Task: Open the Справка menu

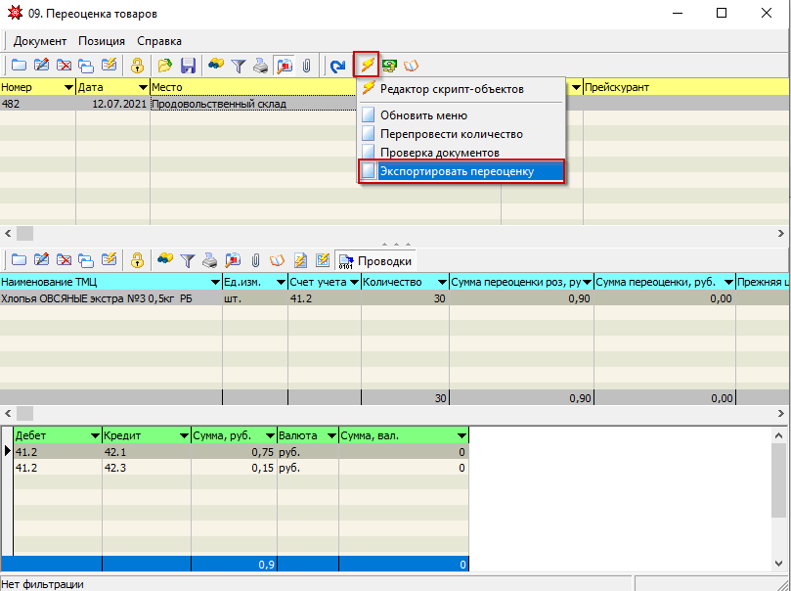Action: (158, 41)
